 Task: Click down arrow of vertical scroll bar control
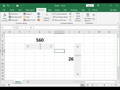[x=78, y=74]
